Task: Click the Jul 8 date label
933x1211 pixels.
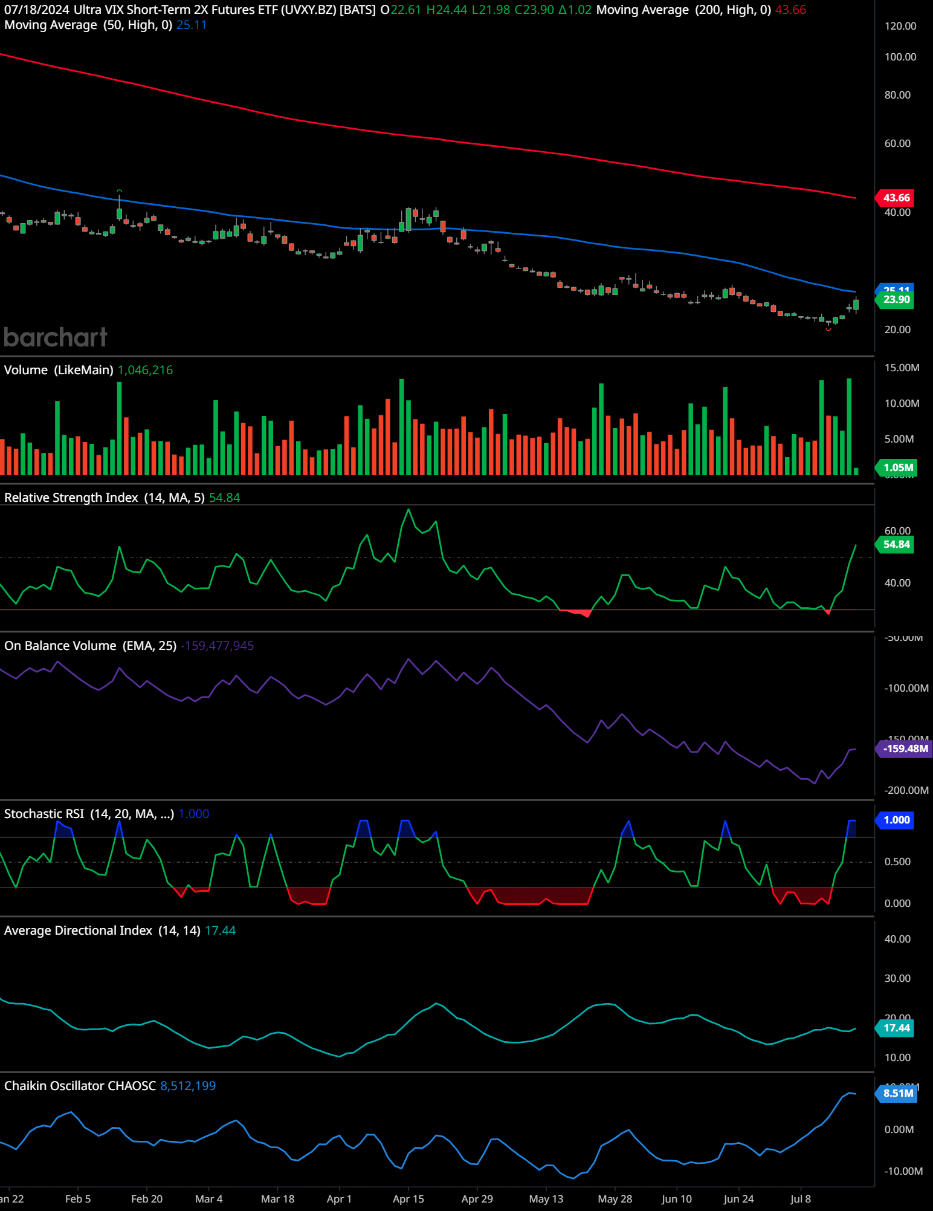Action: click(x=801, y=1199)
